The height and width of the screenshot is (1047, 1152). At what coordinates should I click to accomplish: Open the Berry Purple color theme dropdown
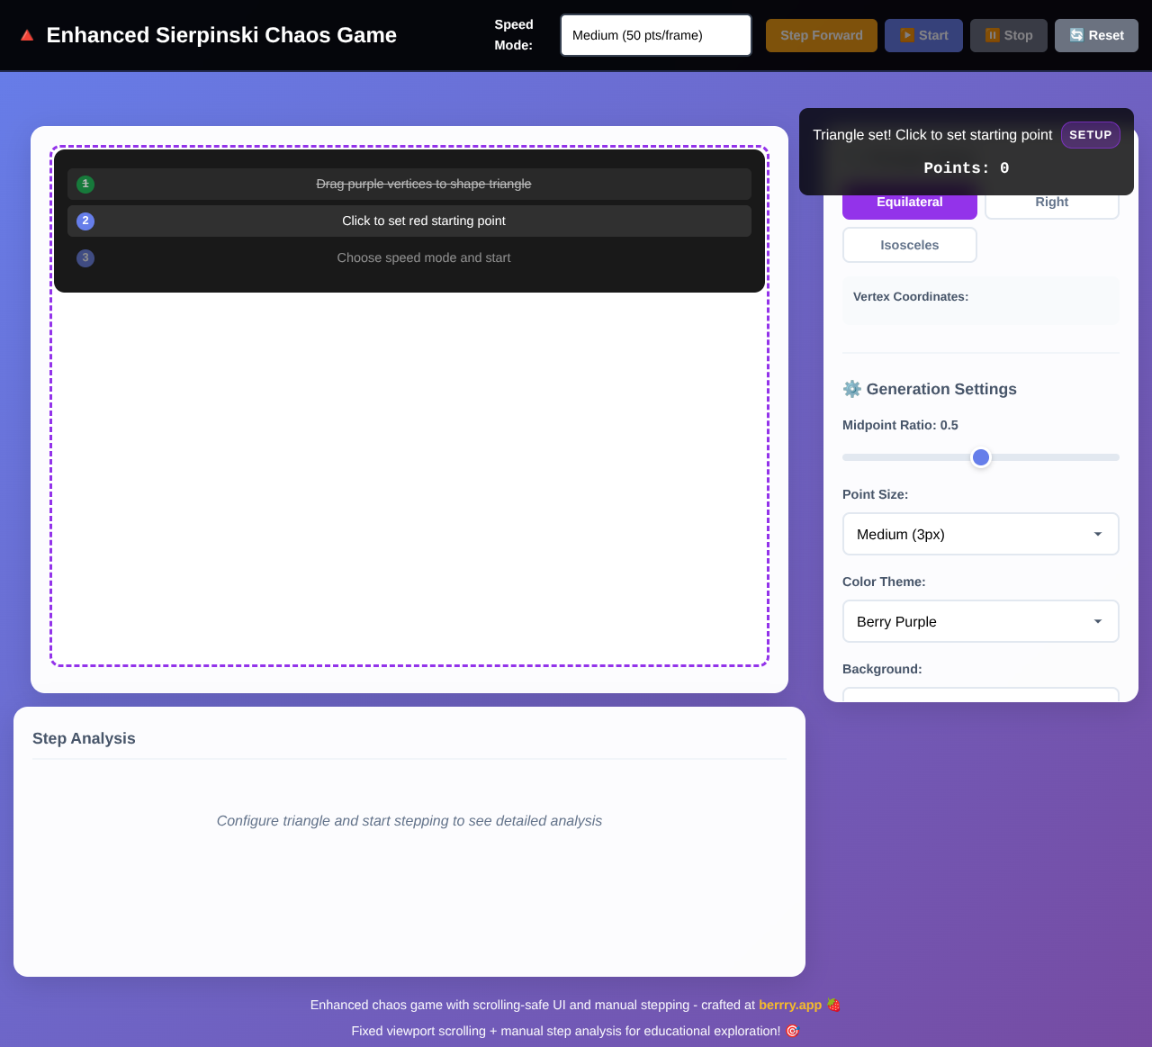coord(980,621)
